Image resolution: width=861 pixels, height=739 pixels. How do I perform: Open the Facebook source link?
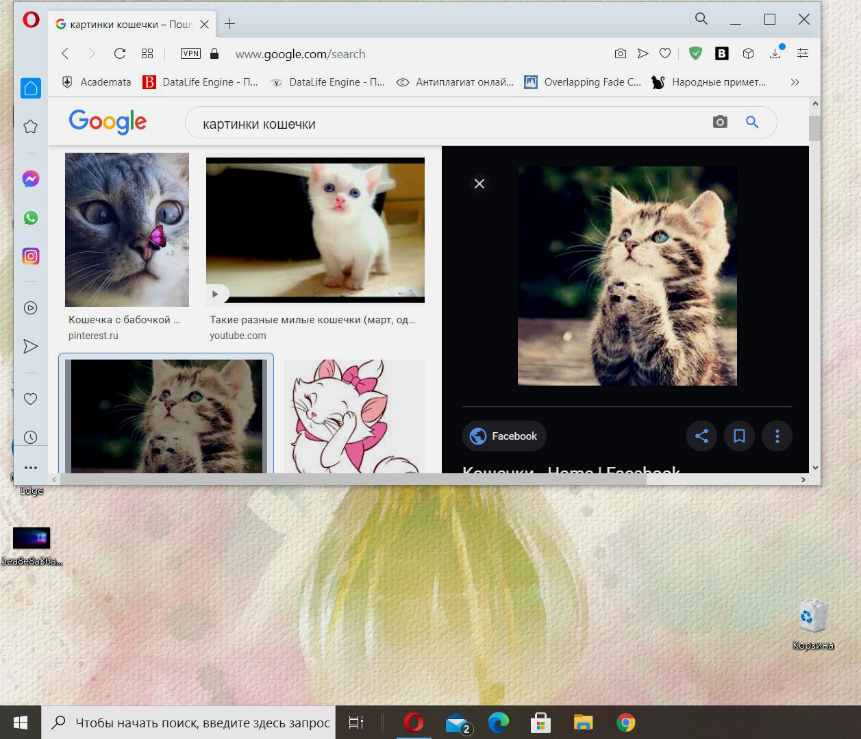(504, 436)
